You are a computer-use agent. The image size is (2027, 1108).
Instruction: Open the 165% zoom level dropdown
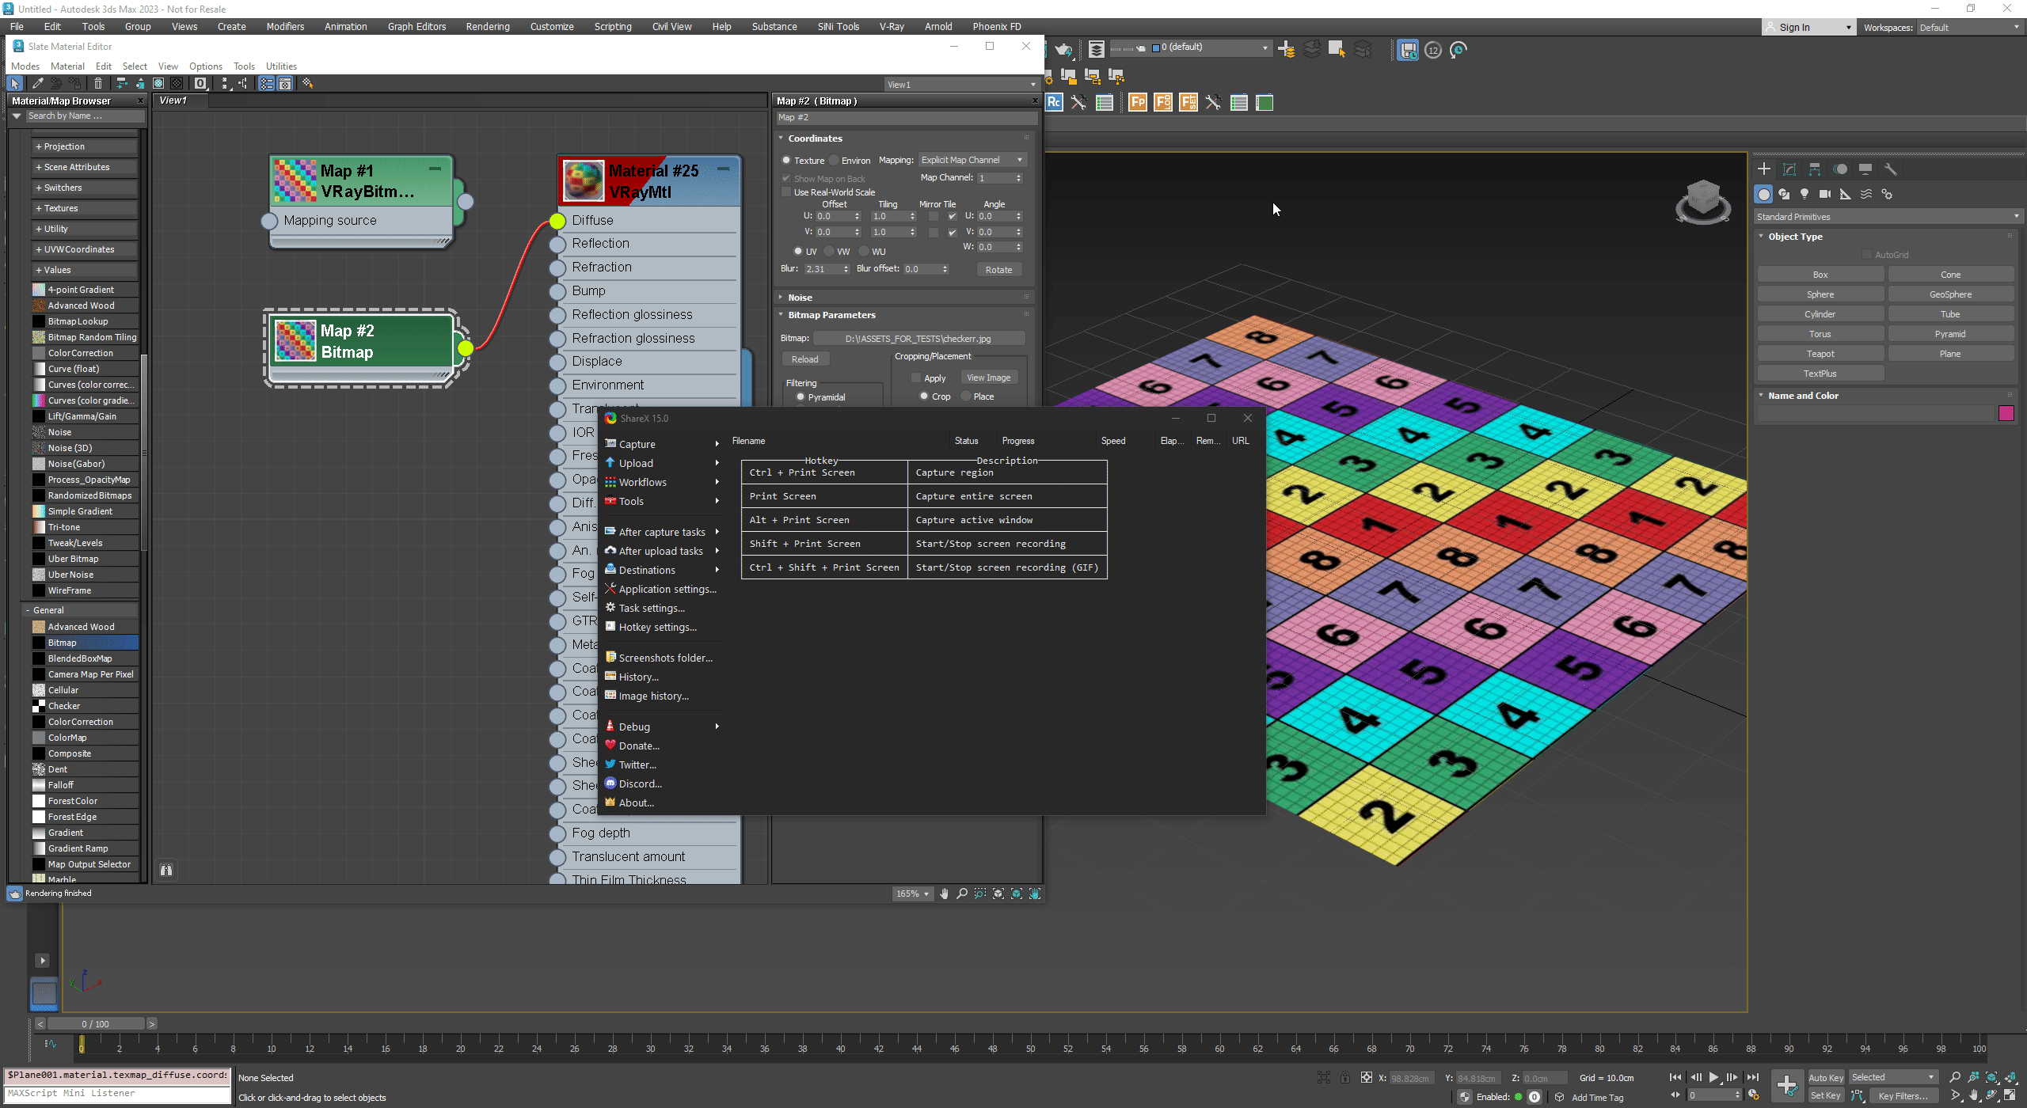tap(912, 894)
